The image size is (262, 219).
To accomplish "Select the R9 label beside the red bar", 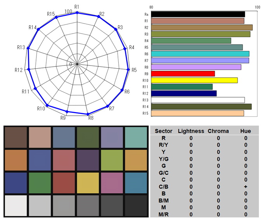I will pos(146,74).
